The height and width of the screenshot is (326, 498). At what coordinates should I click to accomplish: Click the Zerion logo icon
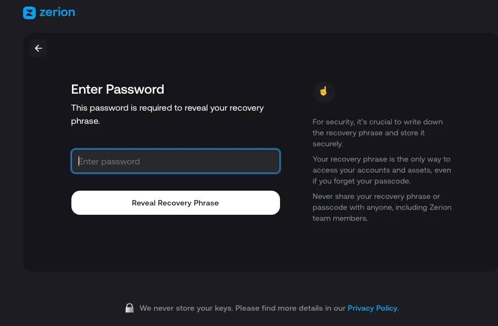(x=29, y=12)
